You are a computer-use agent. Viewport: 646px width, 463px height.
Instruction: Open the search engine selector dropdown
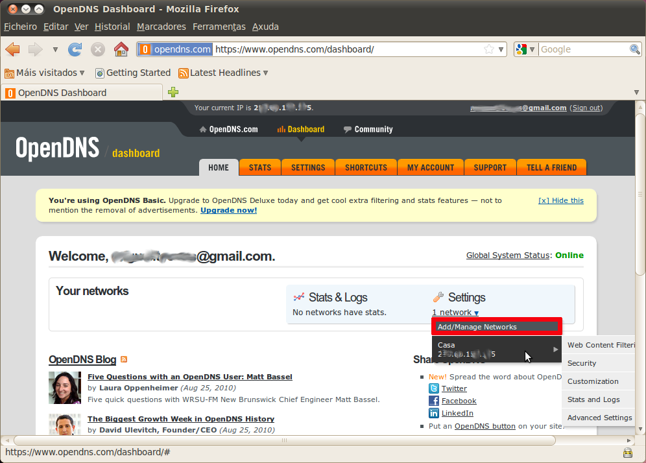pyautogui.click(x=526, y=49)
